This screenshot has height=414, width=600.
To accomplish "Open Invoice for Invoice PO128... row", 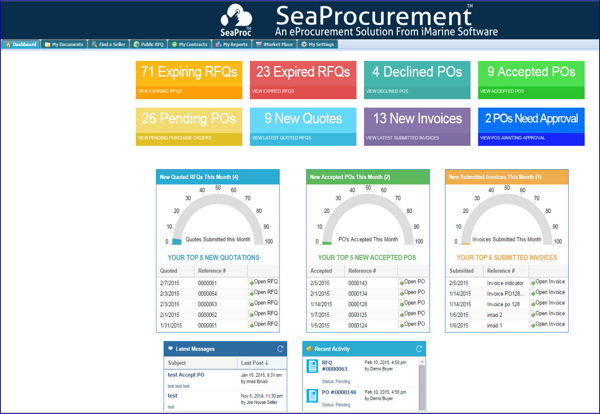I will point(548,292).
